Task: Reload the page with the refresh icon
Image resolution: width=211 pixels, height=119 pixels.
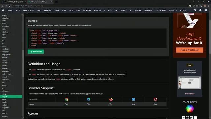Action: click(x=10, y=6)
